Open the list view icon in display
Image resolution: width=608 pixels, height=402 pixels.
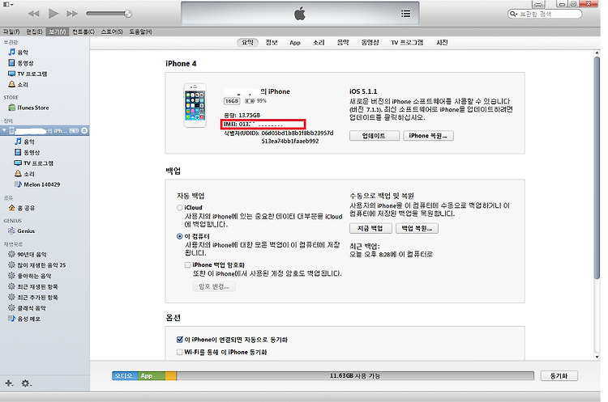coord(405,14)
